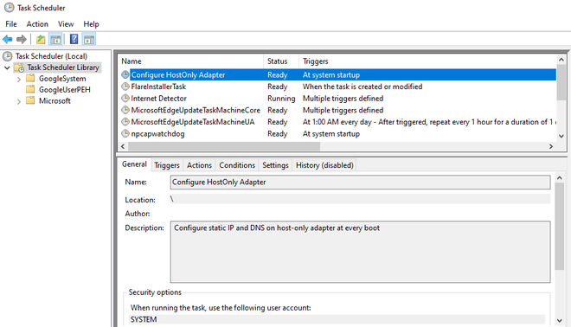Click the clock icon beside Internet Detector
Image resolution: width=571 pixels, height=327 pixels.
125,98
